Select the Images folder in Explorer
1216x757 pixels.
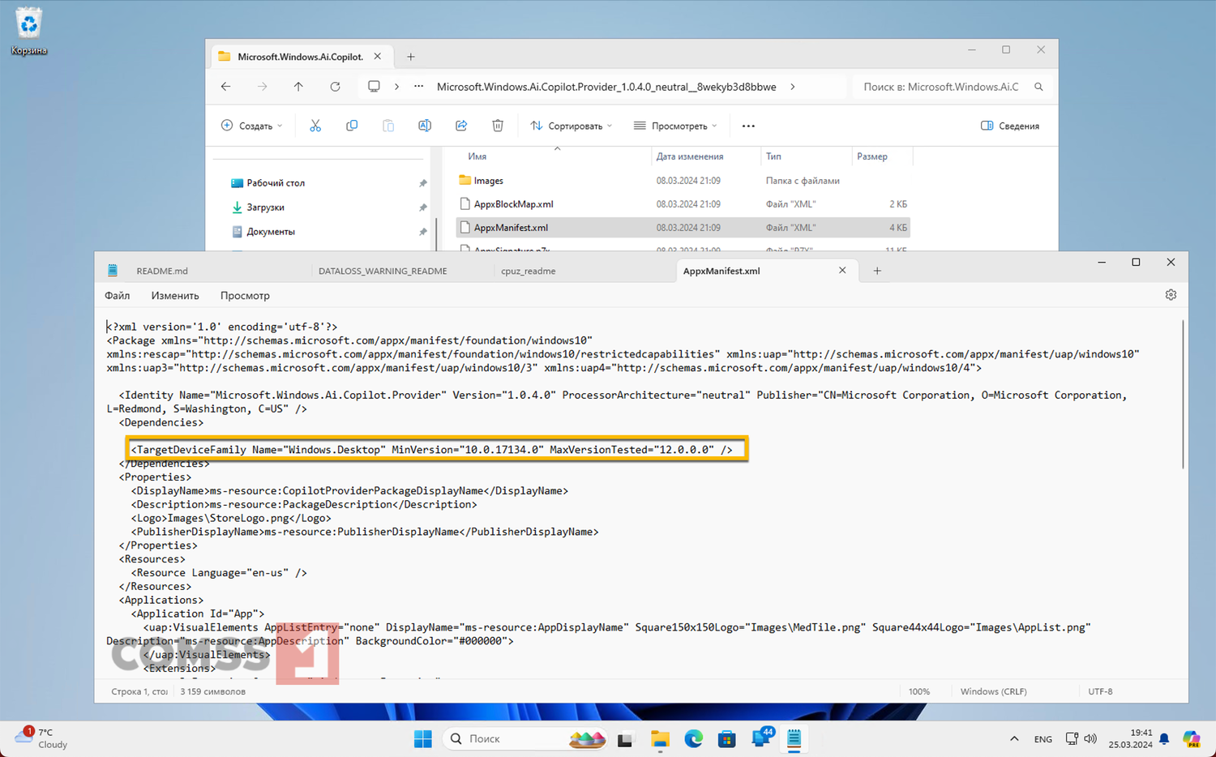tap(683, 181)
